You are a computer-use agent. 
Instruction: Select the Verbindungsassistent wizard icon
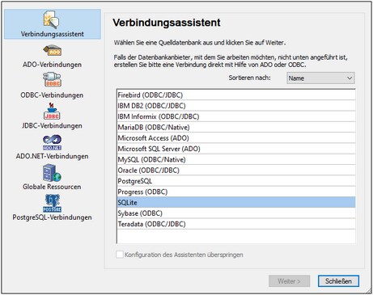pos(51,19)
